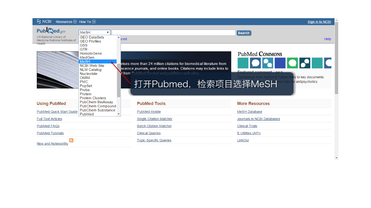Open Topic-Specific Queries link
This screenshot has width=371, height=208.
(x=154, y=141)
